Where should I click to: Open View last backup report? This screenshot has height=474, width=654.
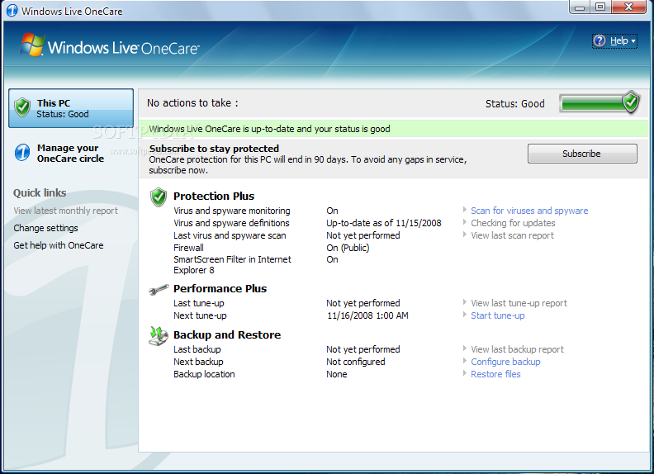click(x=517, y=349)
